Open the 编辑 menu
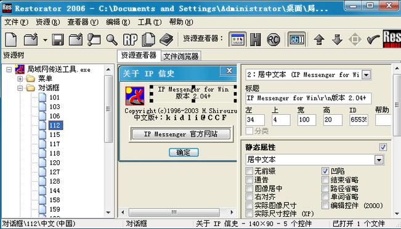Screen dimensions: 401x229 118,22
